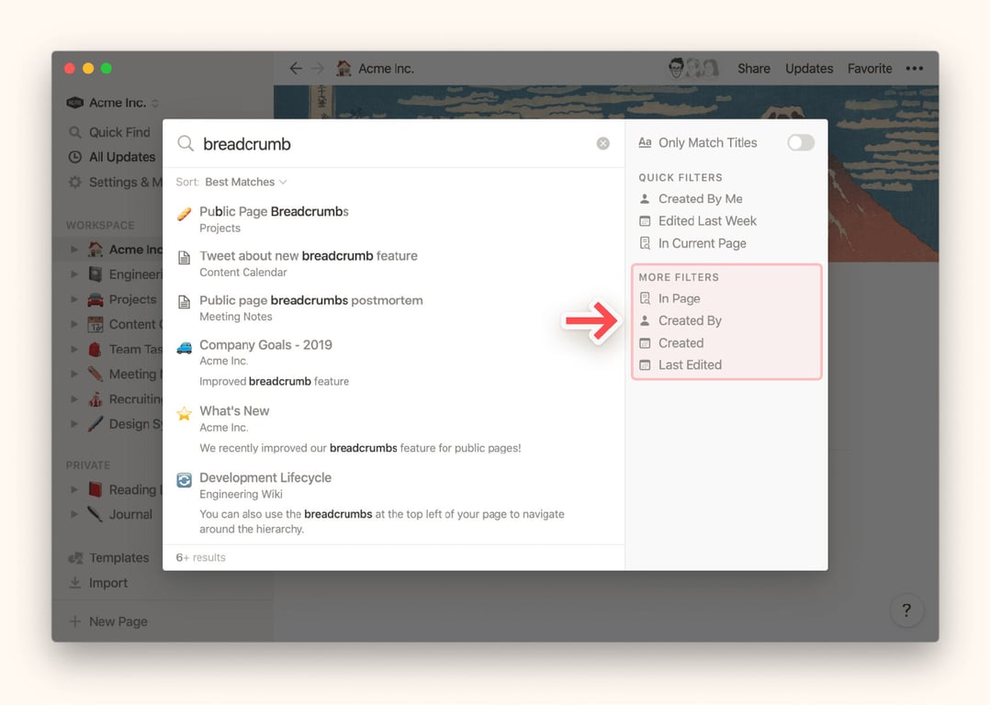Click the star icon beside What's New
This screenshot has height=705, width=990.
tap(185, 412)
